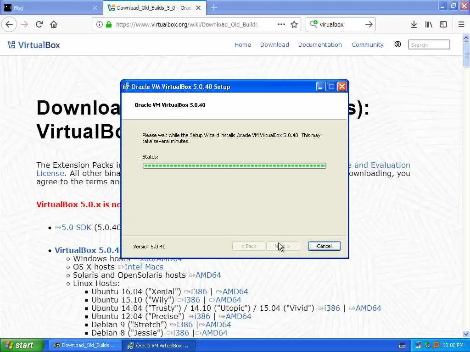Open Debian 8 Jessie i386 link

coord(178,333)
